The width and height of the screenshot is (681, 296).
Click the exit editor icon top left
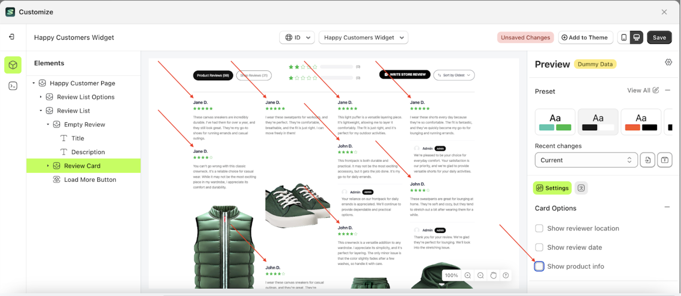coord(11,37)
